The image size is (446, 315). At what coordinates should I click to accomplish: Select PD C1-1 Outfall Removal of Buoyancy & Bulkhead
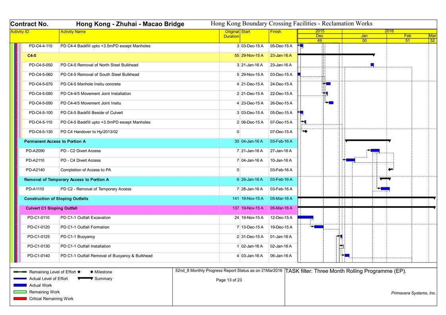click(106, 255)
